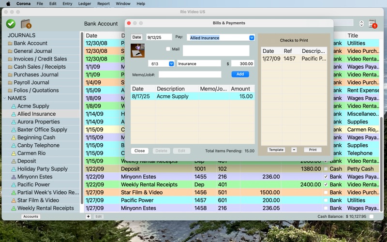
Task: Open the File menu
Action: coord(40,3)
